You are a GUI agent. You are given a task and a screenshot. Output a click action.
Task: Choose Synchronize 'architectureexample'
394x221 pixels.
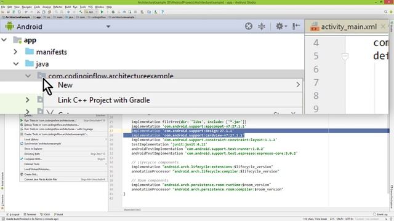[63, 144]
